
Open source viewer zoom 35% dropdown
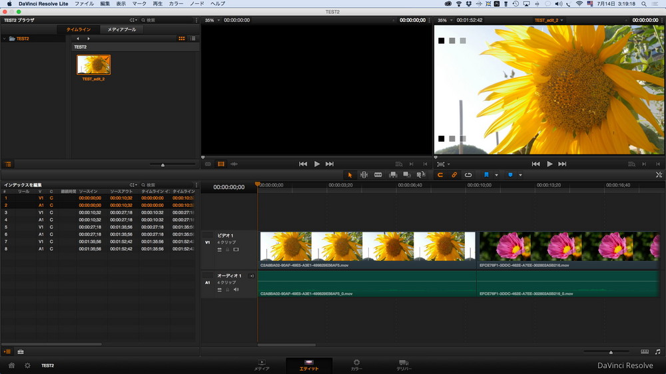click(212, 20)
